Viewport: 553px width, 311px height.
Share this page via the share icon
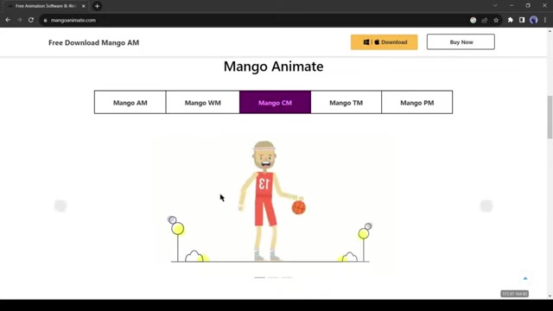click(485, 20)
